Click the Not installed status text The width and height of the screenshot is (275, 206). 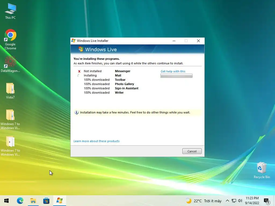[93, 71]
